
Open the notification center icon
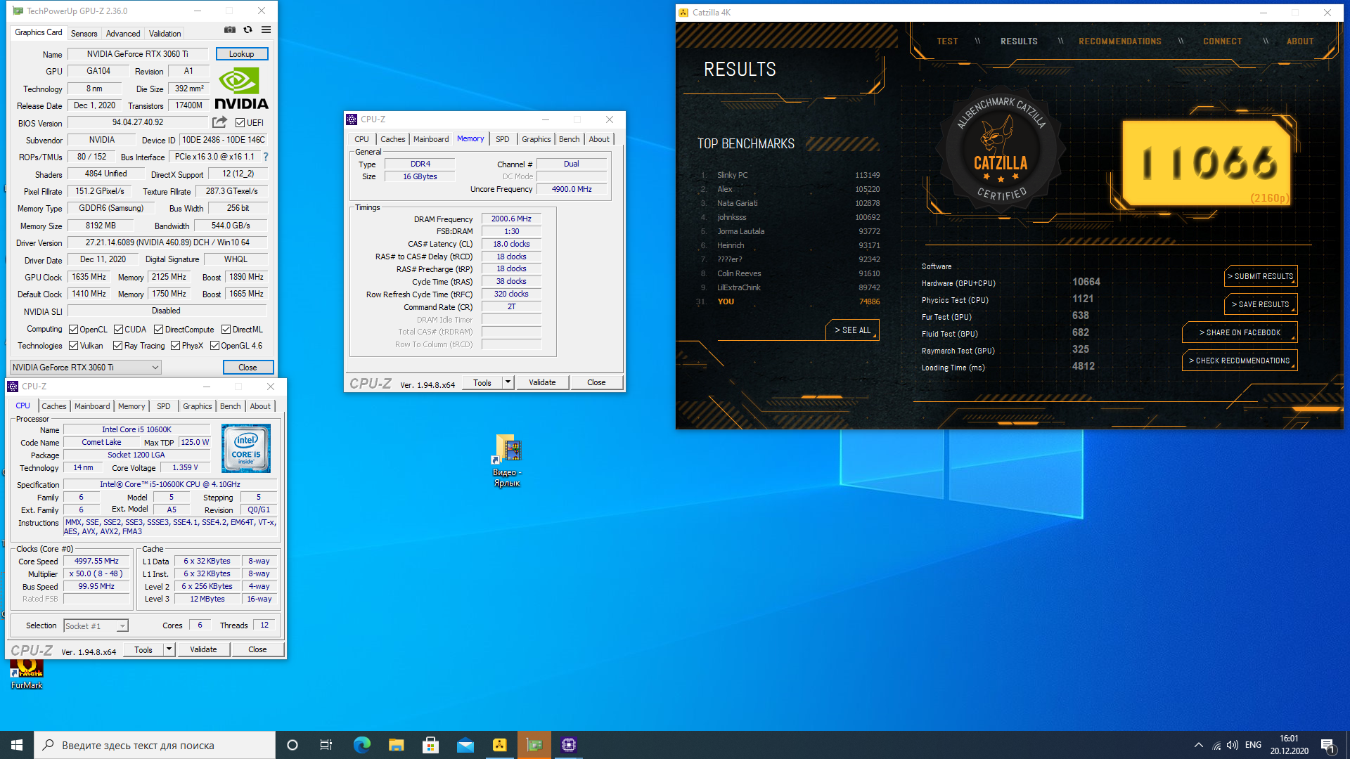[x=1327, y=745]
